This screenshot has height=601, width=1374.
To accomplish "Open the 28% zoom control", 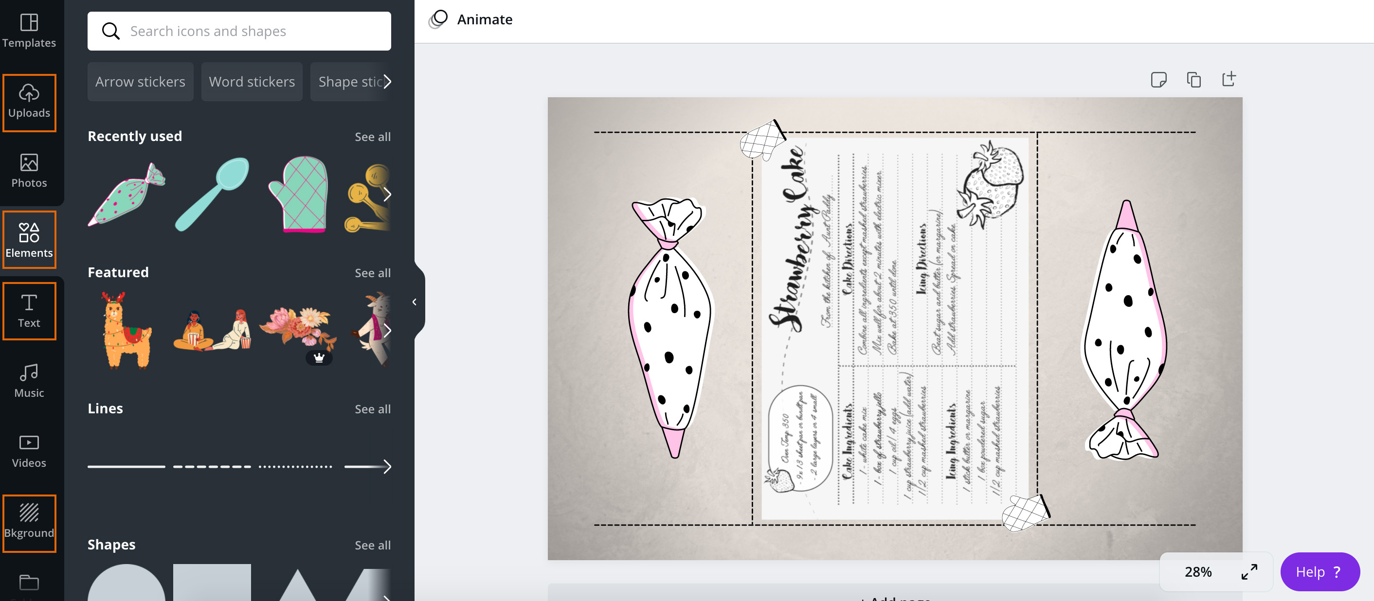I will (1197, 572).
